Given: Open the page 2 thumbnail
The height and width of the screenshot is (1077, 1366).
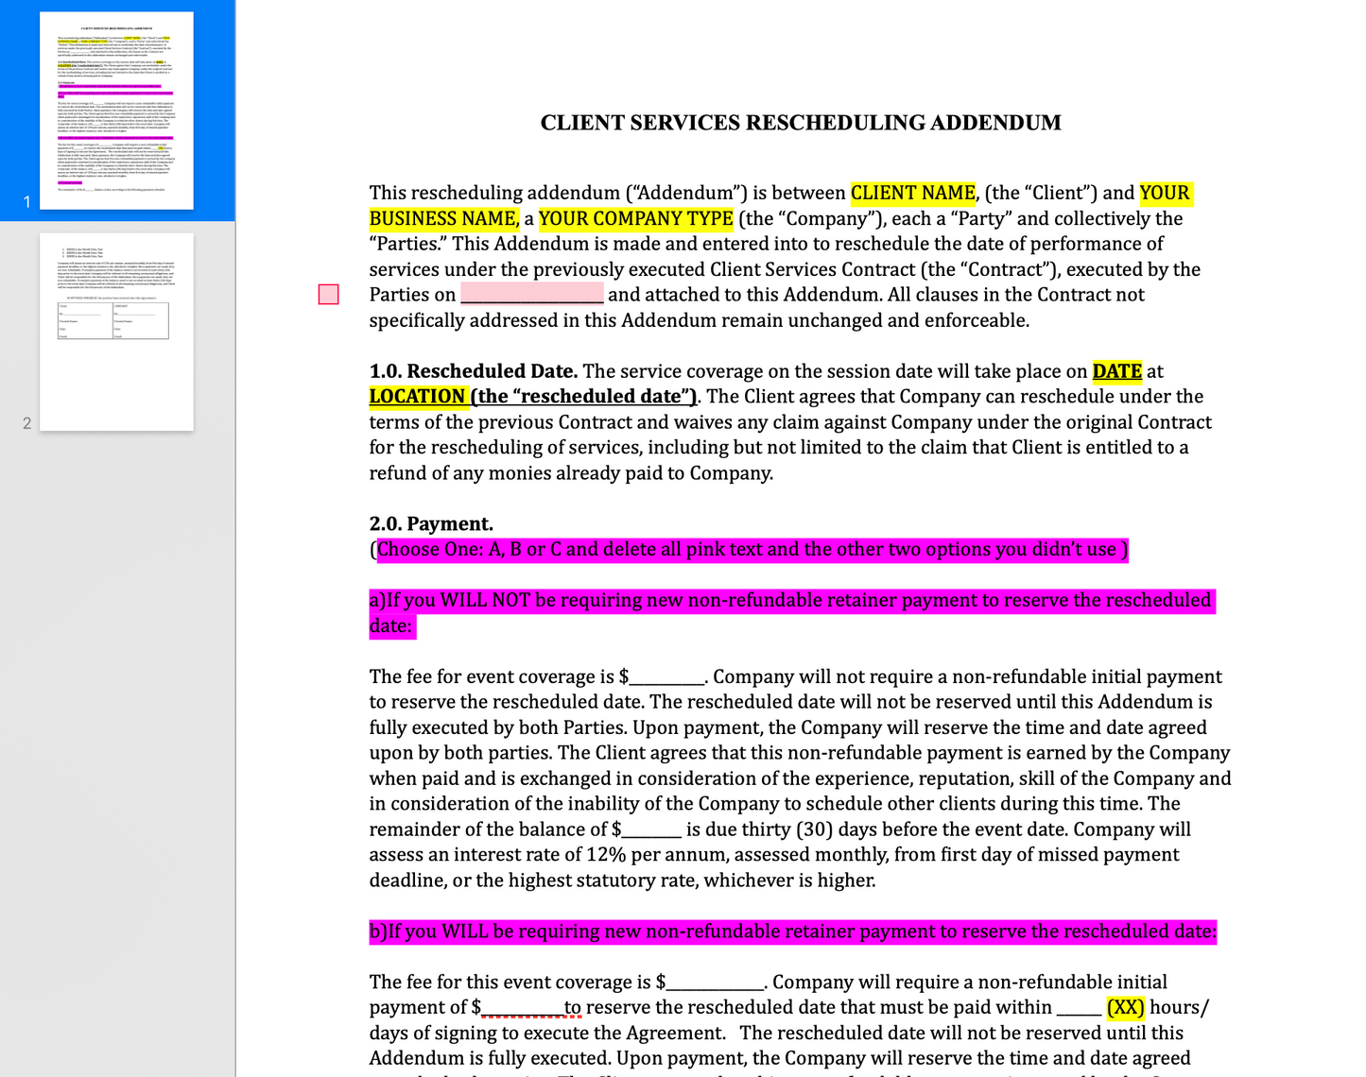Looking at the screenshot, I should pyautogui.click(x=116, y=332).
